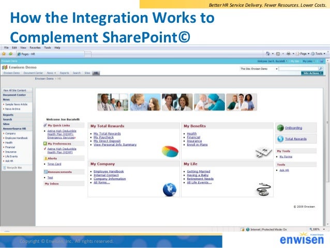Open the This Site: Enwisen Demo scope dropdown

coord(259,69)
